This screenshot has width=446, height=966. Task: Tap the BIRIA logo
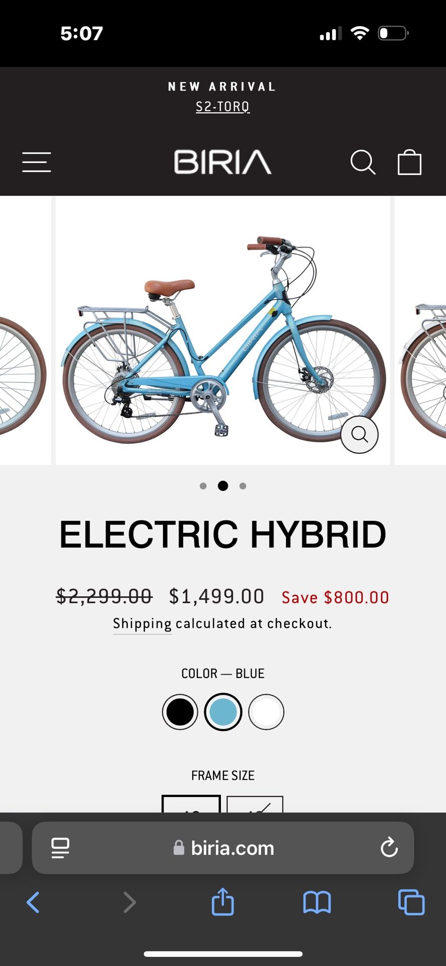tap(222, 162)
